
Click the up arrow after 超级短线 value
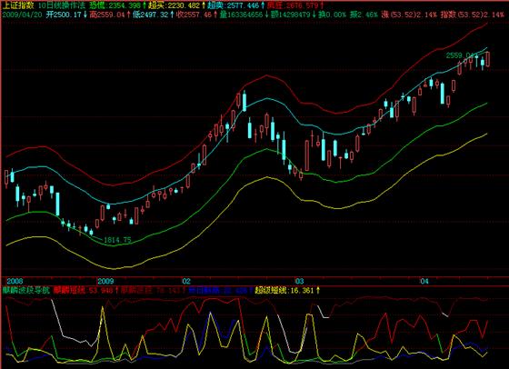(318, 290)
